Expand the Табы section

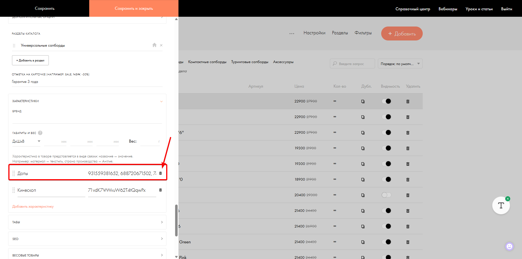click(87, 222)
